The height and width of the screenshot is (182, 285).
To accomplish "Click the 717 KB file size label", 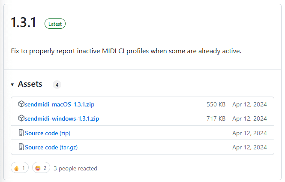I will pyautogui.click(x=216, y=118).
